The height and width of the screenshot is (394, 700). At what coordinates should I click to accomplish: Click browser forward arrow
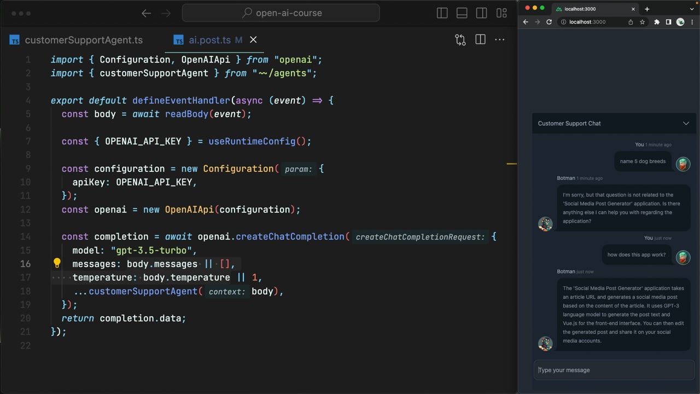537,22
